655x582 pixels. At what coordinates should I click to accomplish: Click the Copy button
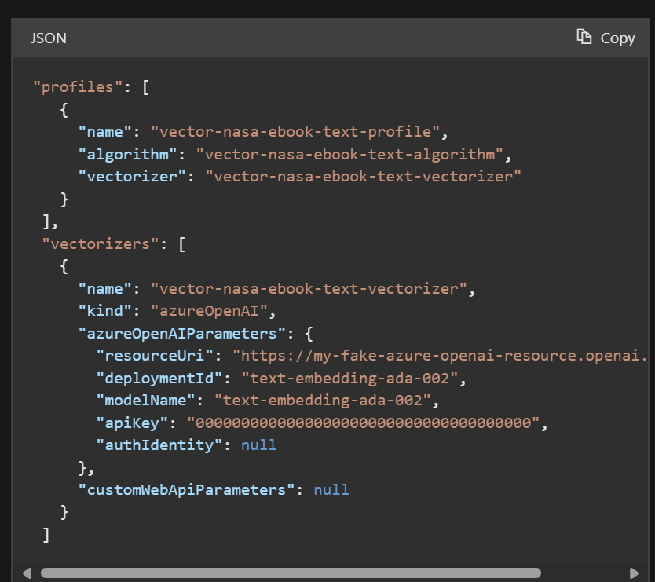click(606, 38)
